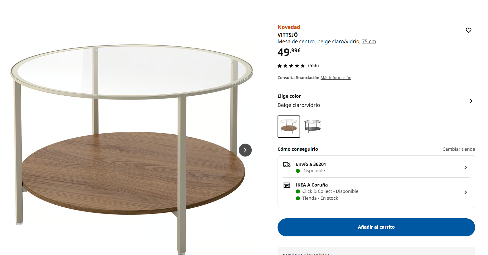Show next product image with arrow button
This screenshot has width=488, height=255.
coord(245,150)
